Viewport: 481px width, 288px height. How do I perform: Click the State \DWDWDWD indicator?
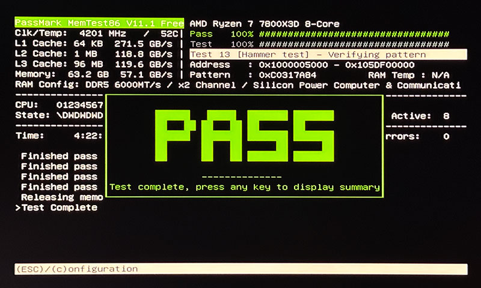59,115
